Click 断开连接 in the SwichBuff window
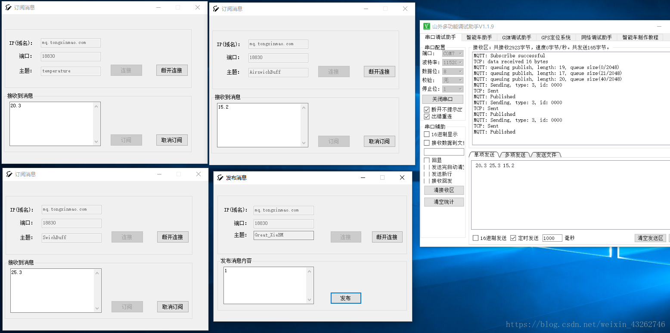Image resolution: width=670 pixels, height=333 pixels. (173, 237)
